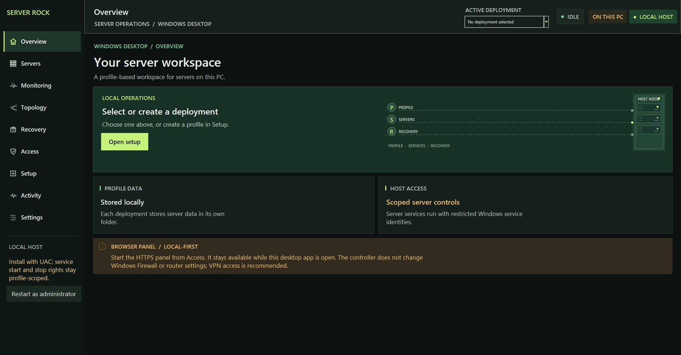Click the ACTIVE DEPLOYMENT label
The image size is (681, 355).
493,10
